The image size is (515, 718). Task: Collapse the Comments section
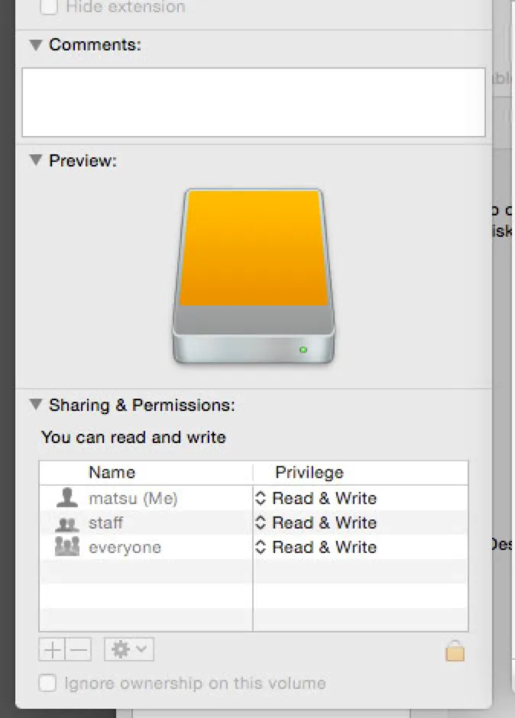[35, 45]
